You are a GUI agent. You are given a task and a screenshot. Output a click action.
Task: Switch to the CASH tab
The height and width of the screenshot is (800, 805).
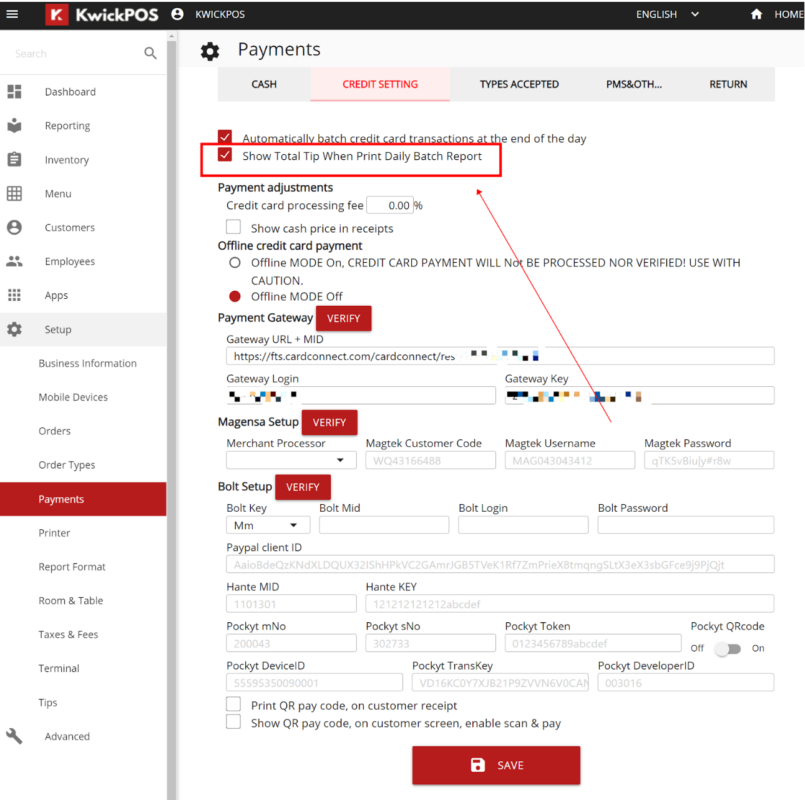point(264,84)
